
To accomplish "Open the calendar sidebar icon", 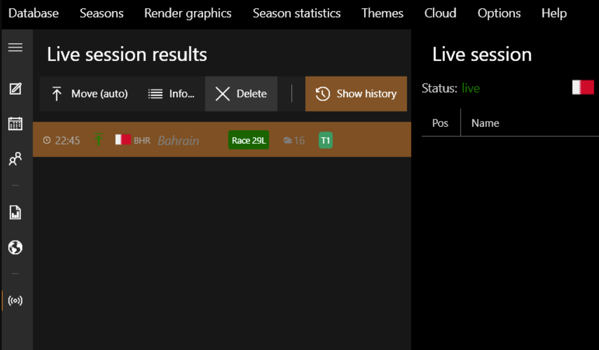I will click(15, 123).
